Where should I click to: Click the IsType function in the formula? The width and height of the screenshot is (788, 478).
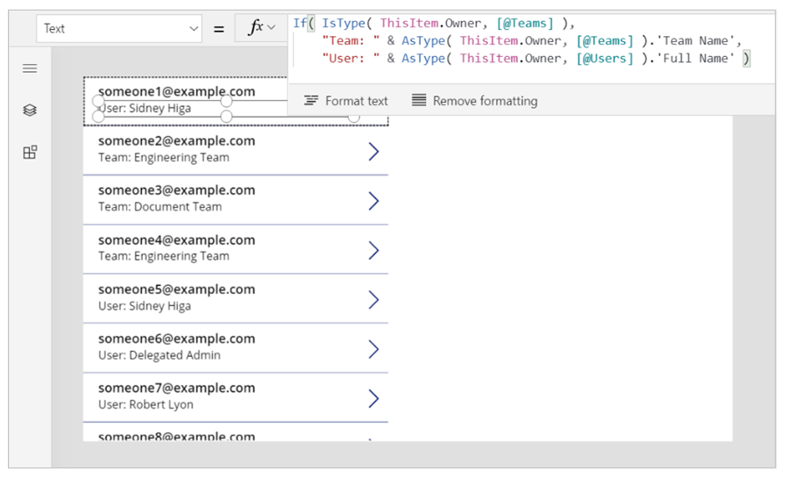344,23
